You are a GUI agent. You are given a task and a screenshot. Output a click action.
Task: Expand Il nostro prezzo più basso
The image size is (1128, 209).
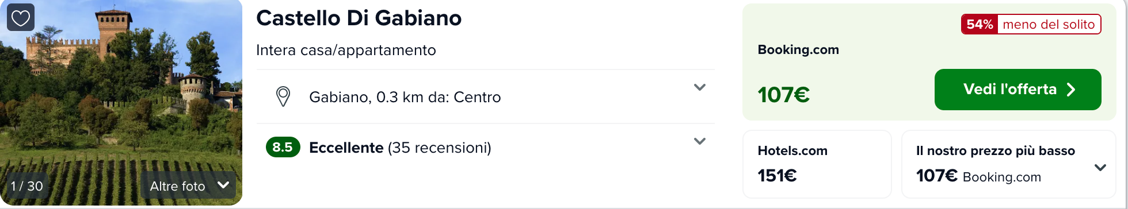point(1100,168)
